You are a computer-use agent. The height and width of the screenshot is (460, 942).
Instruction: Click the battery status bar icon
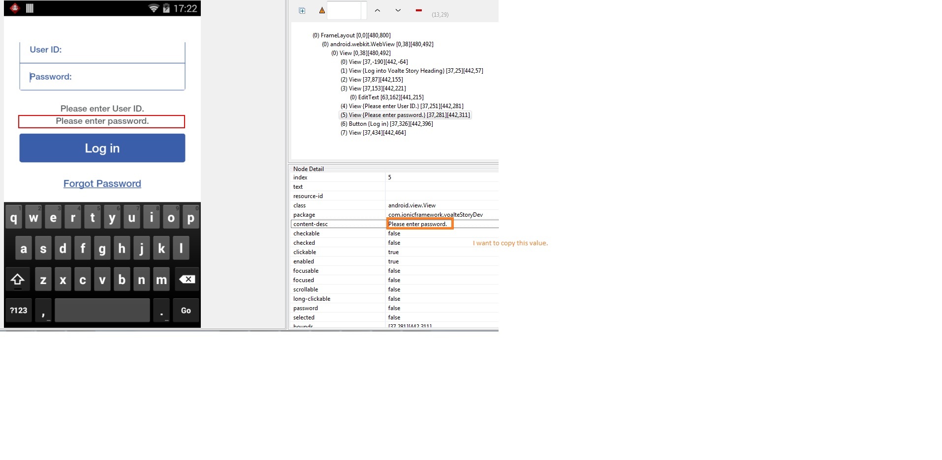[166, 8]
